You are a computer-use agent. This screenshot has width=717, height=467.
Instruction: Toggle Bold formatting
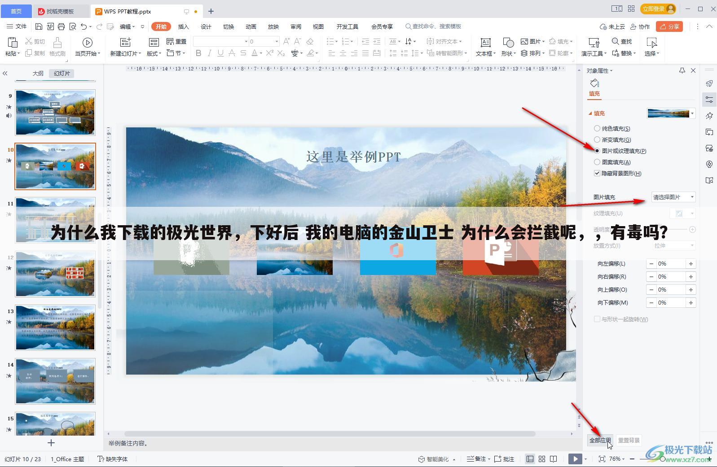coord(198,53)
